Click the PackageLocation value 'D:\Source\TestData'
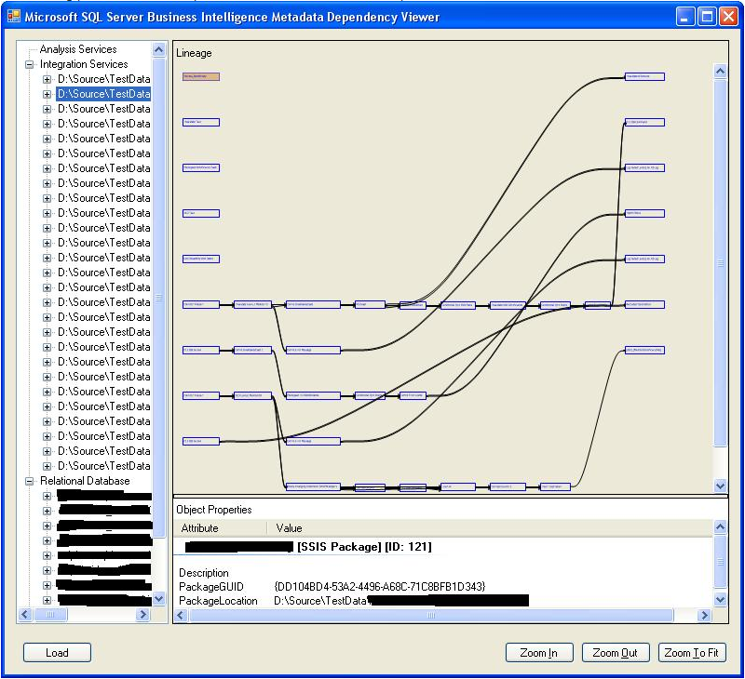The image size is (745, 679). 320,601
